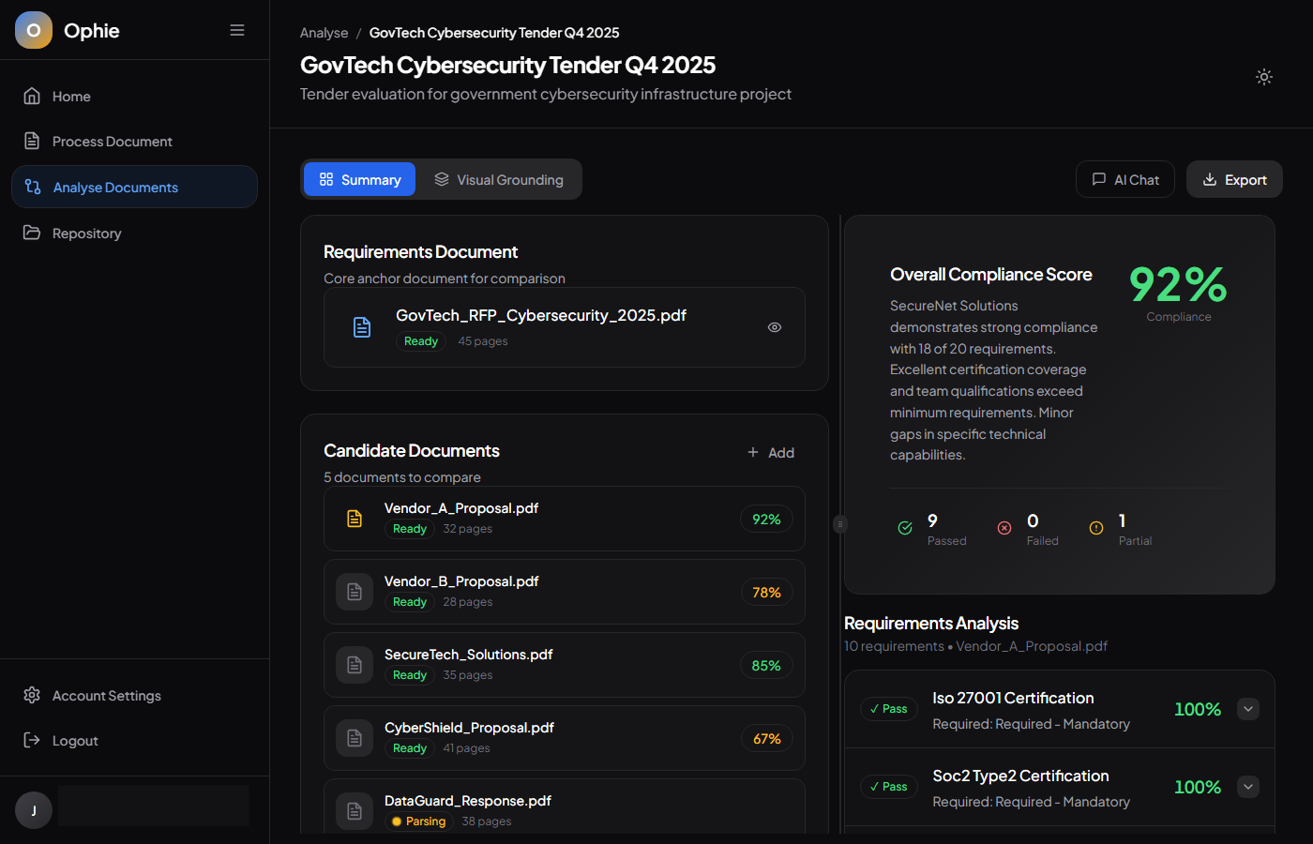The height and width of the screenshot is (844, 1313).
Task: Click the Logout option
Action: click(75, 741)
